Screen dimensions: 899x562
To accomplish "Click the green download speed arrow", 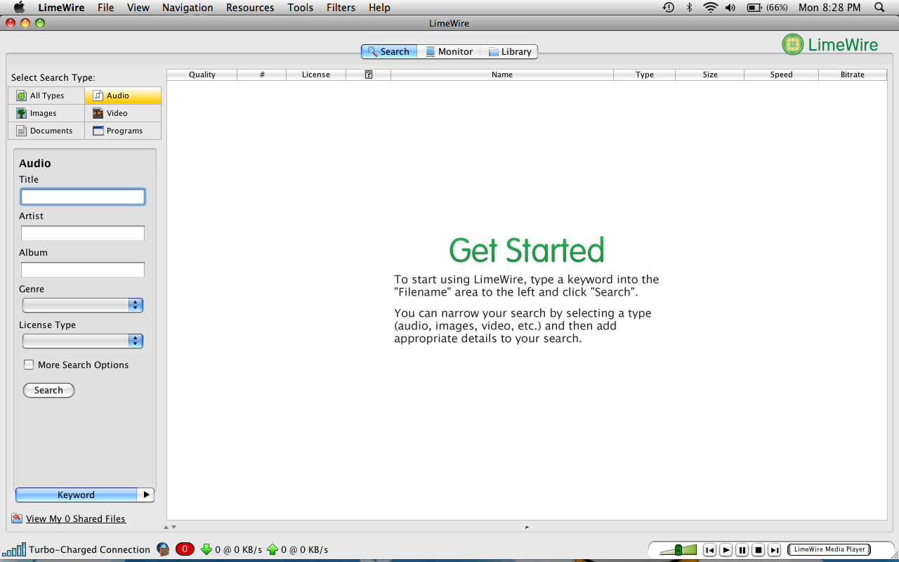I will tap(206, 549).
